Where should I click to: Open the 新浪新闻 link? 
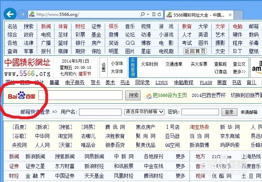click(35, 156)
